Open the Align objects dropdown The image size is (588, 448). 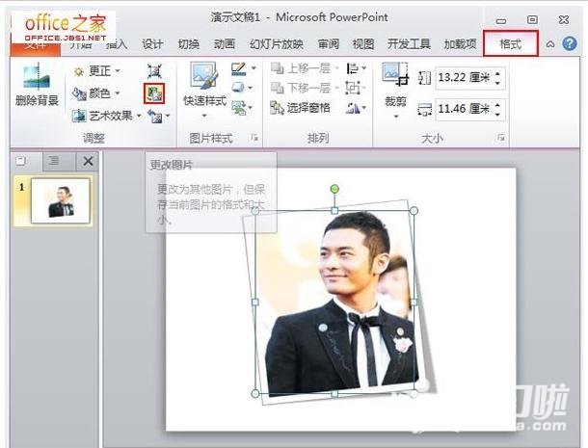point(355,68)
